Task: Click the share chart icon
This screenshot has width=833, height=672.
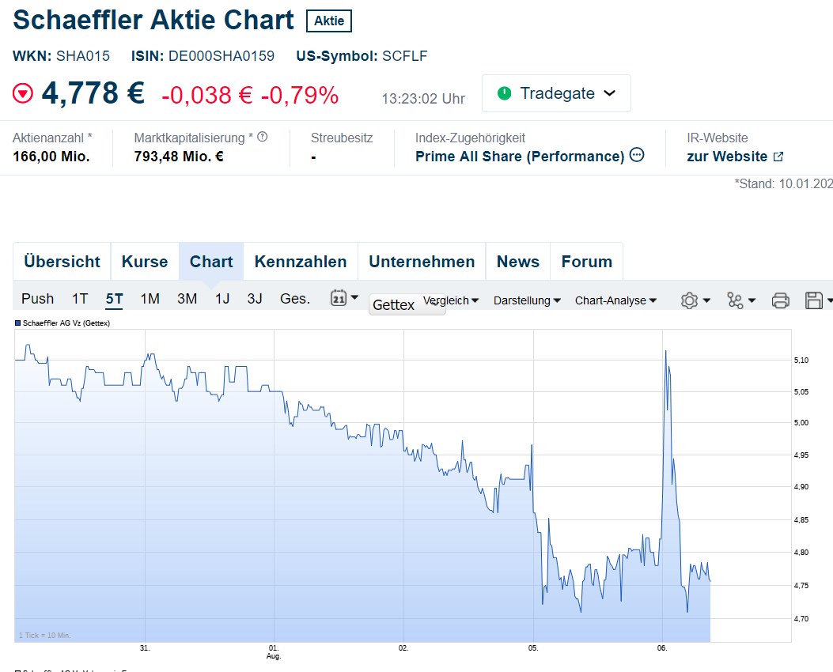Action: point(735,300)
